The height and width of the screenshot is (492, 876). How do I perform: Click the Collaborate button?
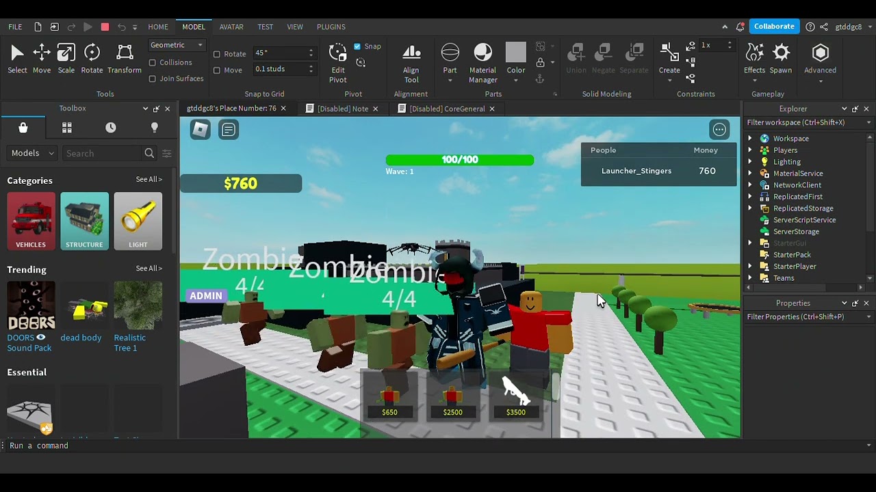pos(774,27)
